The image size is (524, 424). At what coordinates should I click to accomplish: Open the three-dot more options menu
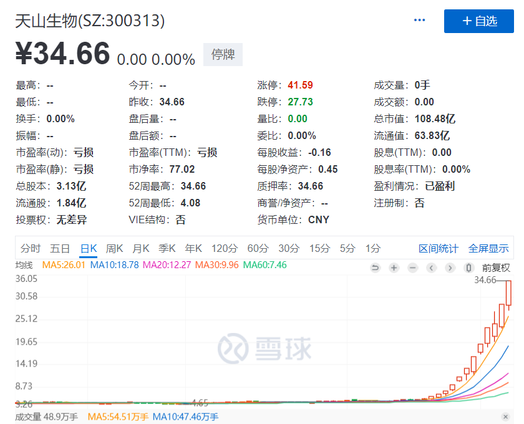pos(419,21)
